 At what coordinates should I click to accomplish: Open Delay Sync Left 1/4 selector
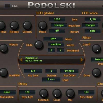[27, 92]
